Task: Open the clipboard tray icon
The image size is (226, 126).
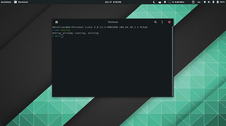Action: coord(193,2)
